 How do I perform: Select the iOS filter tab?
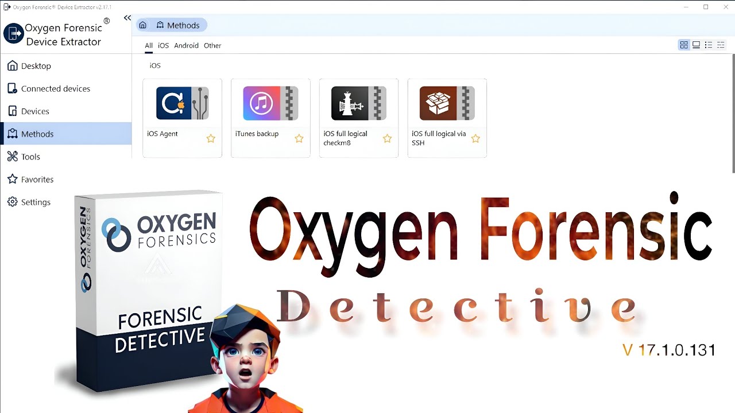164,45
